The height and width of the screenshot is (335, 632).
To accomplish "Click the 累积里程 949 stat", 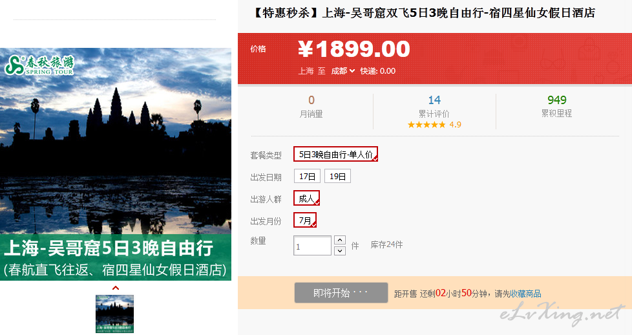I will [556, 100].
